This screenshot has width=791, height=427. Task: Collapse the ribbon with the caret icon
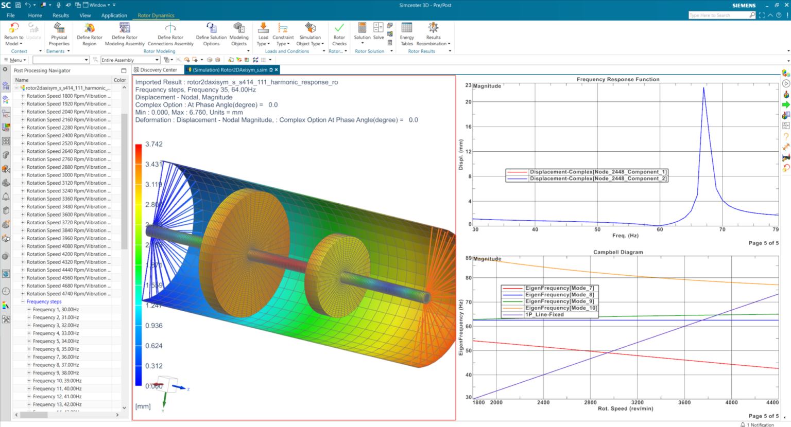pyautogui.click(x=770, y=15)
